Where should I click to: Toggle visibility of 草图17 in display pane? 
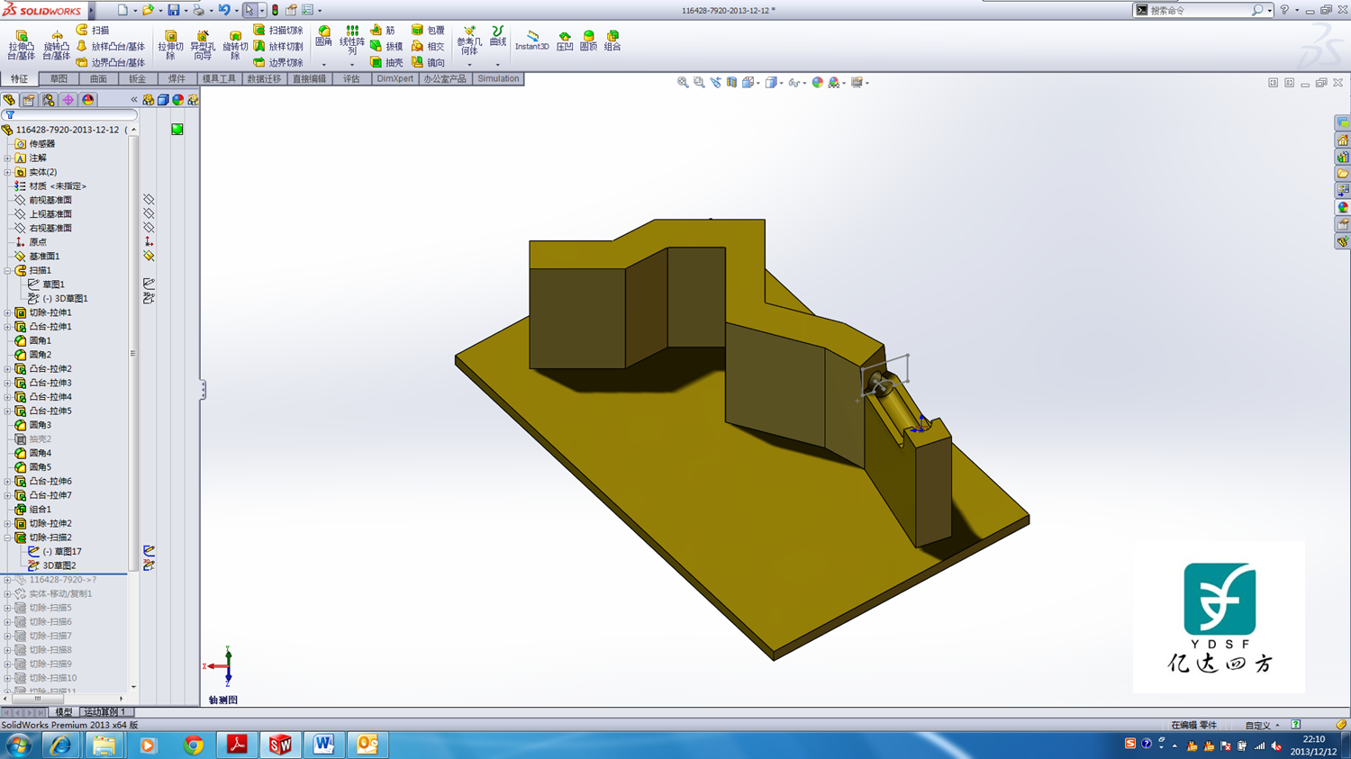[149, 551]
